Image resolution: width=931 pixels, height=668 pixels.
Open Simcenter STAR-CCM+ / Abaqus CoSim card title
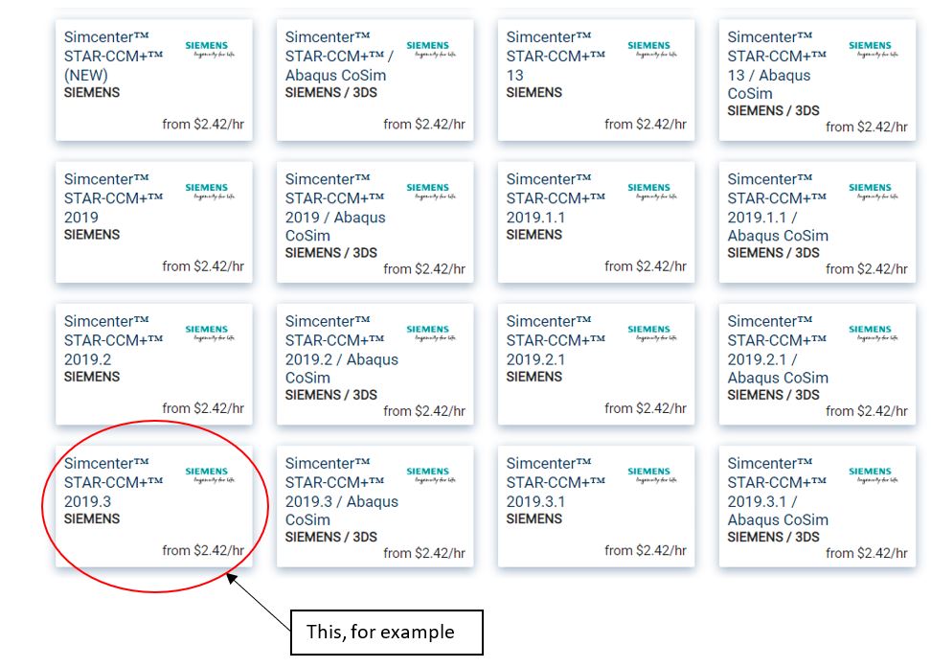339,56
